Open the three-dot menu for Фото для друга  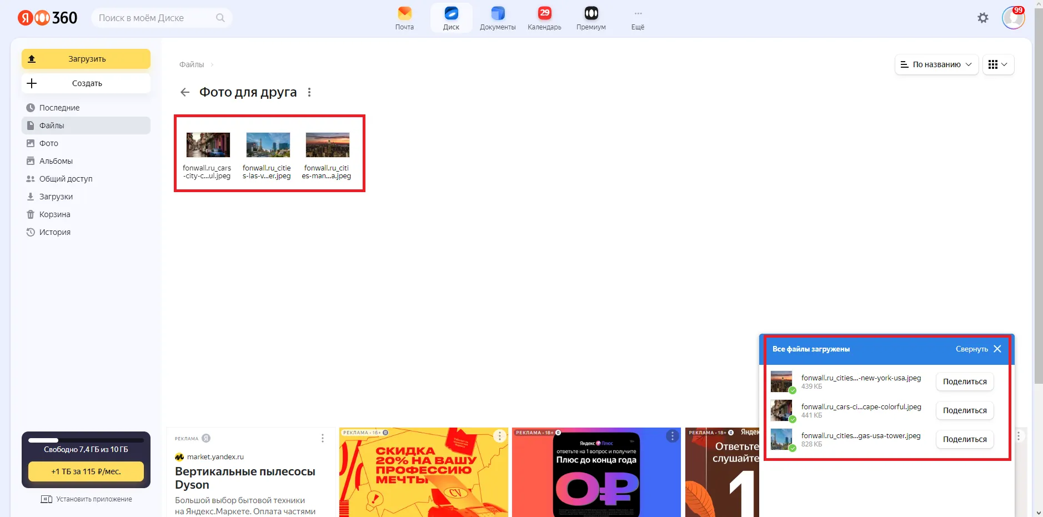click(x=309, y=92)
